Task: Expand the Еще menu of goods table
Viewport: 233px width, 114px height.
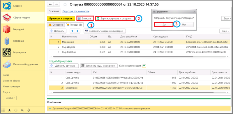Action: 225,31
